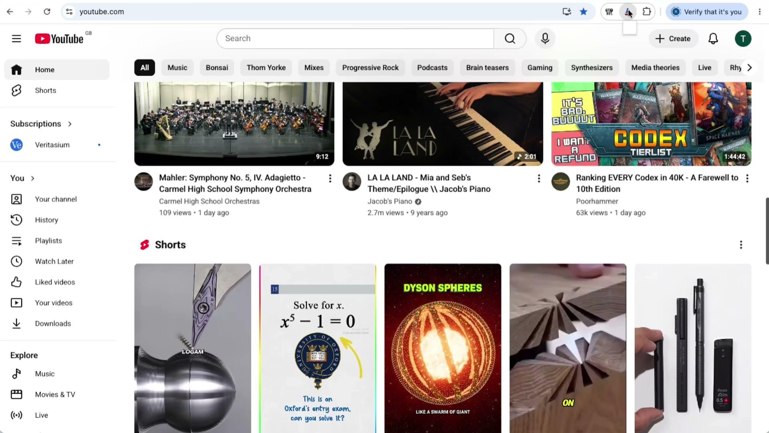The image size is (769, 433).
Task: Select the Brain teasers filter chip
Action: tap(487, 68)
